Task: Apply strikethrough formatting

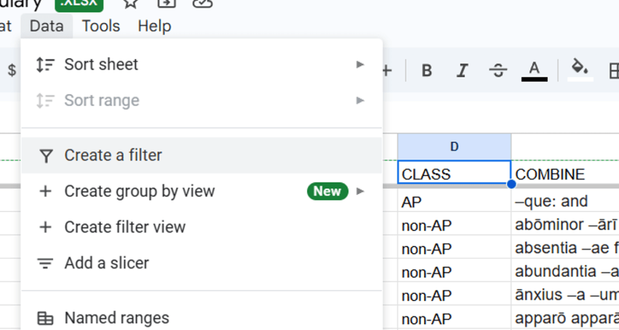Action: (x=498, y=71)
